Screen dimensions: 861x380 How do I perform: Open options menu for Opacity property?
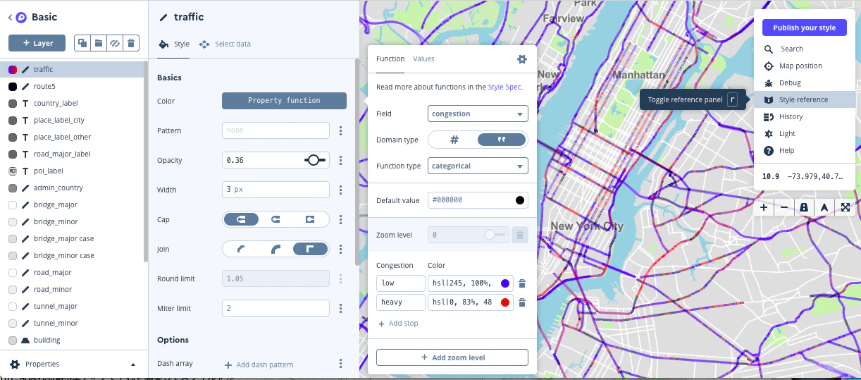pyautogui.click(x=340, y=160)
